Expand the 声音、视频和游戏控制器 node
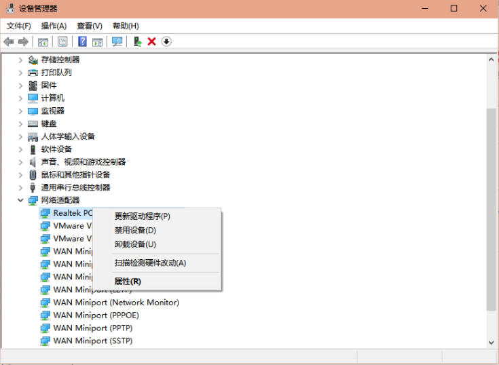 click(x=20, y=162)
